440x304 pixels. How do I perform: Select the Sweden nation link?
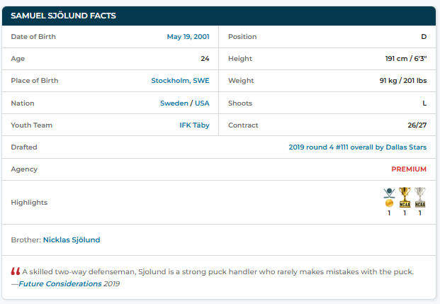(174, 103)
